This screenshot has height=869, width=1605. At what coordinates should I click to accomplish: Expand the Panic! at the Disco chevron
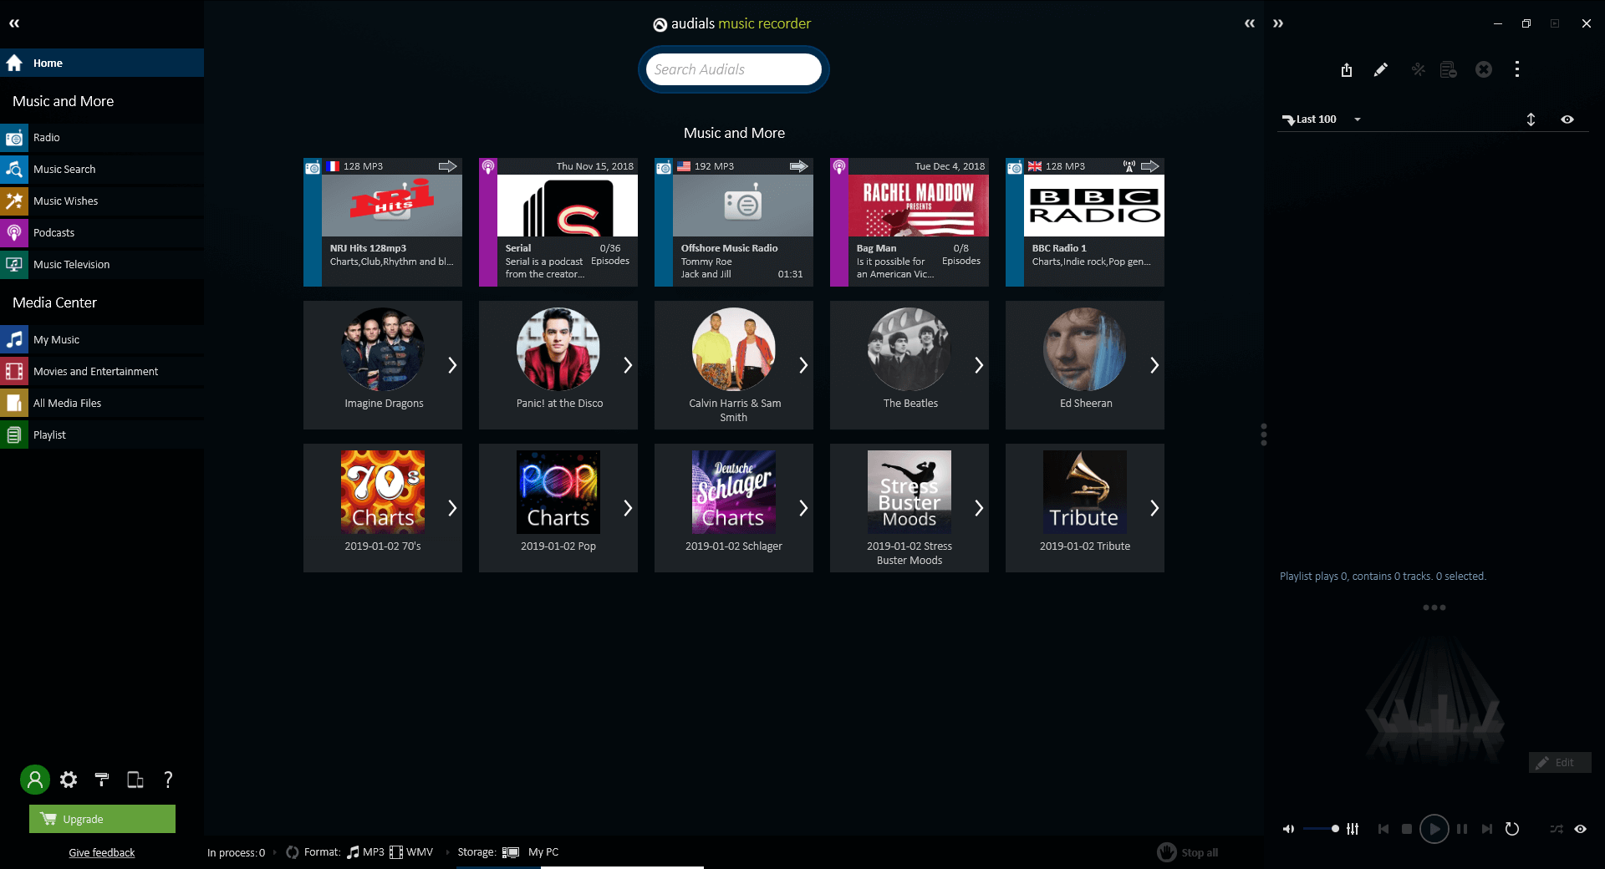point(628,365)
